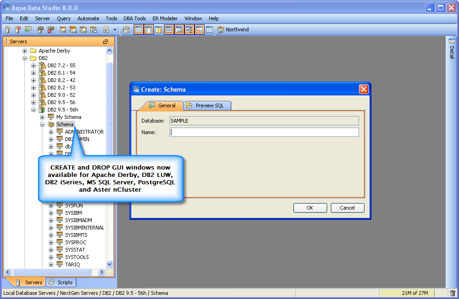The width and height of the screenshot is (459, 299).
Task: Select the DB2 9.5 - 56 server icon
Action: (42, 102)
